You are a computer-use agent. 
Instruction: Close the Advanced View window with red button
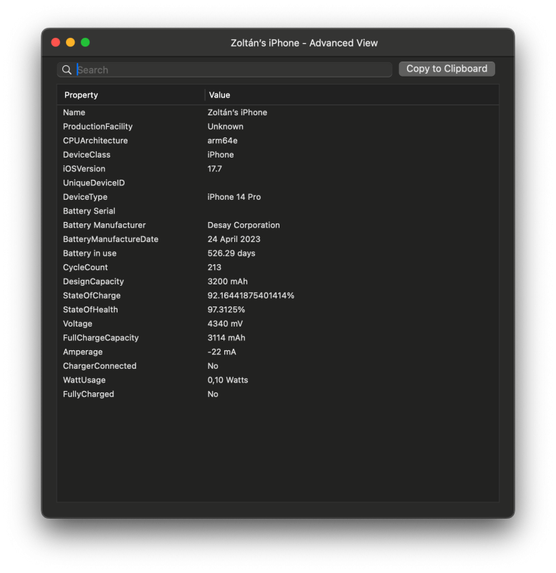pos(56,42)
